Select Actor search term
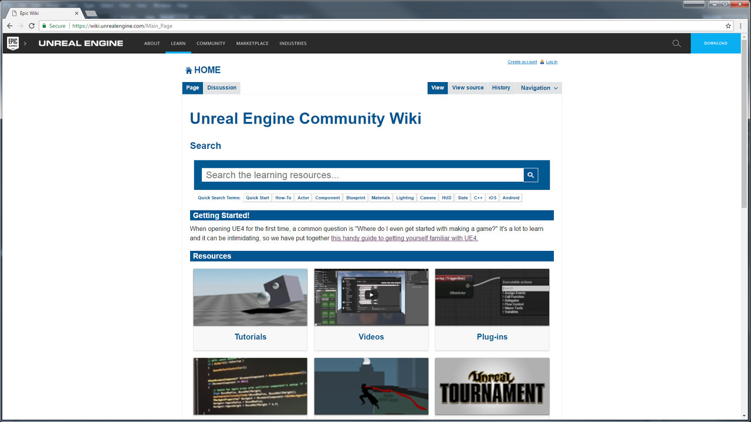 pyautogui.click(x=303, y=198)
